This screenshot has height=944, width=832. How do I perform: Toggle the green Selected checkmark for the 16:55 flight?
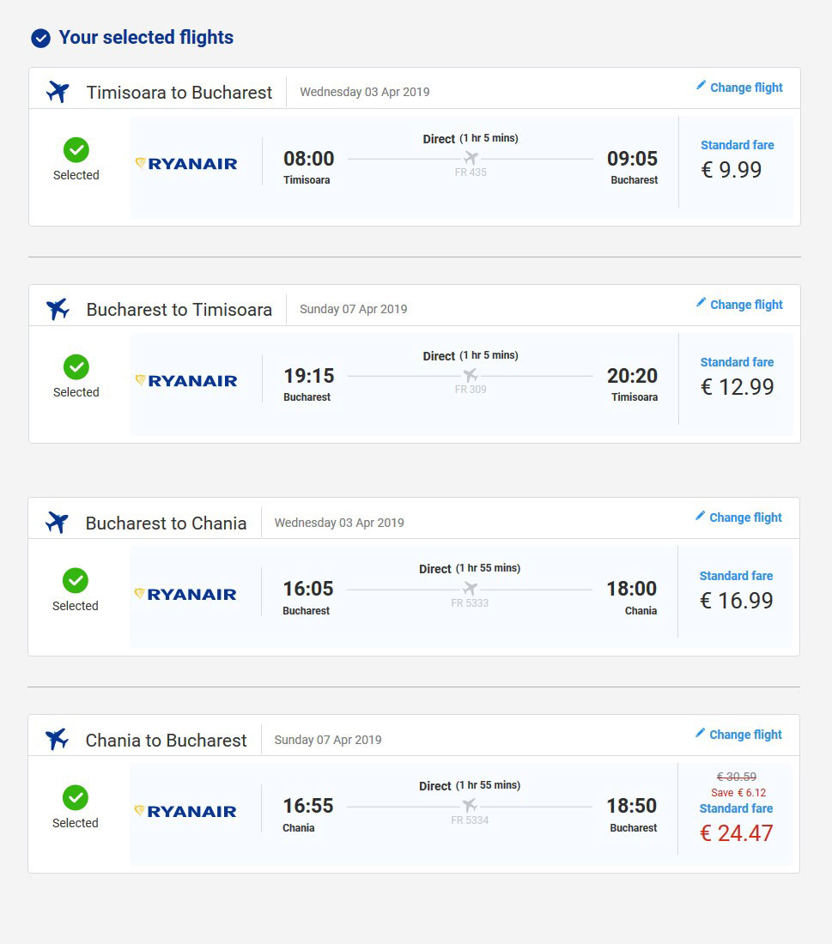[76, 798]
